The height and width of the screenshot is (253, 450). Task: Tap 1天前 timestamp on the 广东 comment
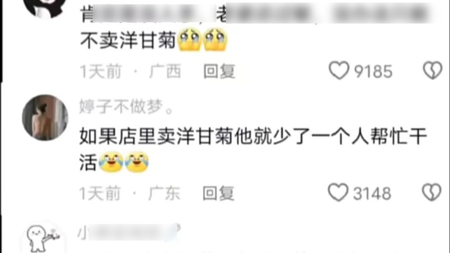100,193
